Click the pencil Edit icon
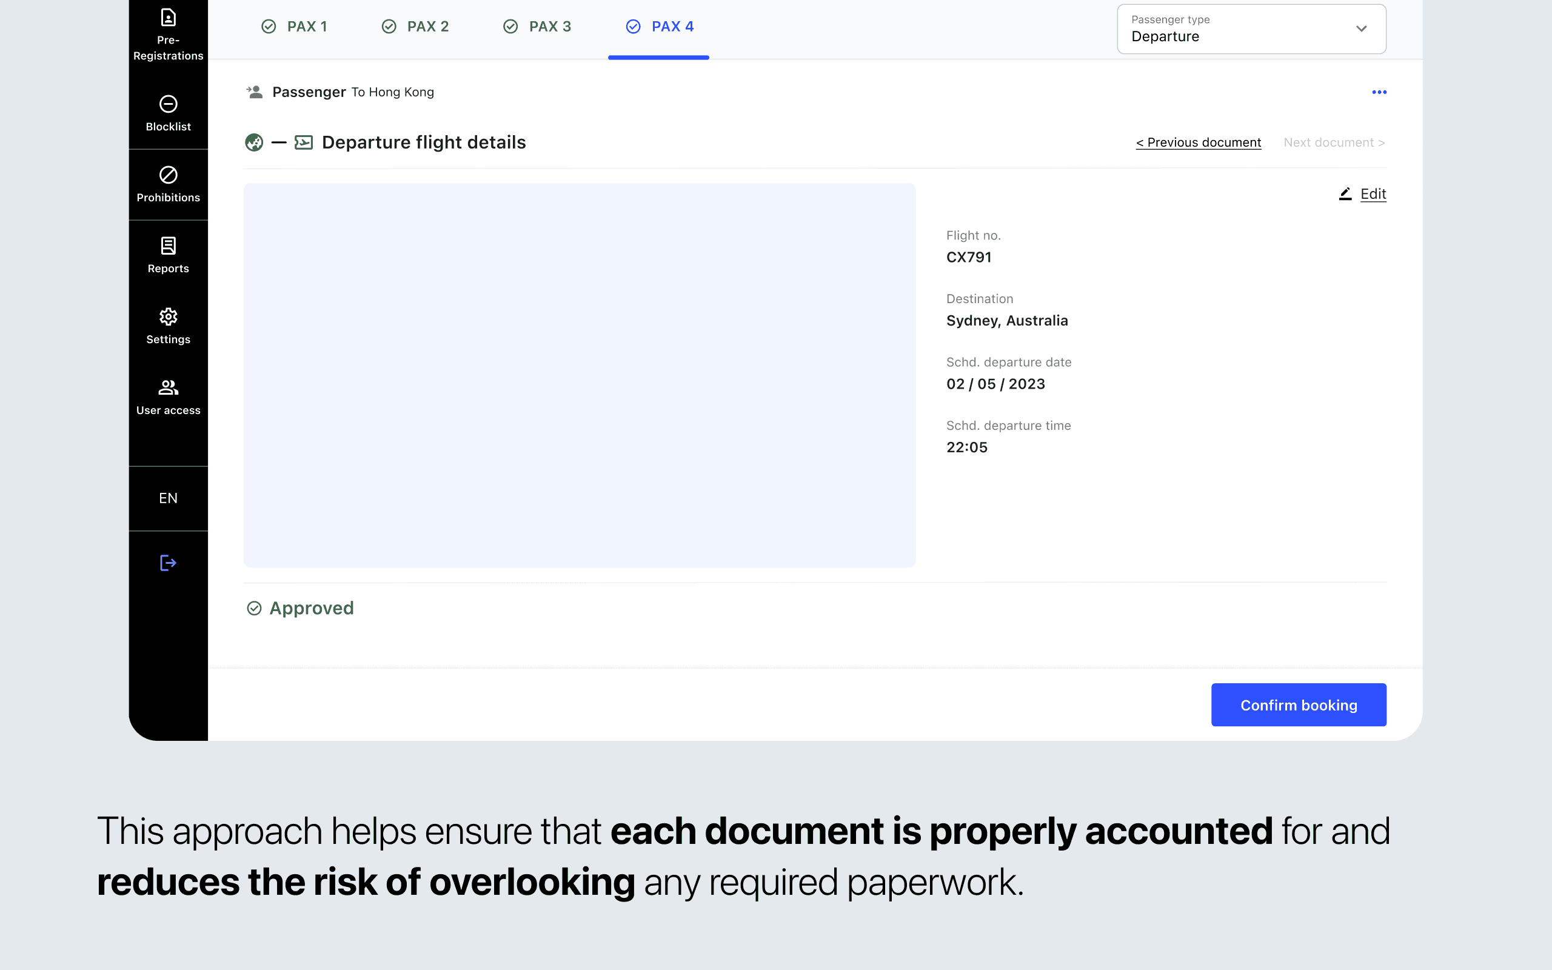This screenshot has height=970, width=1552. pyautogui.click(x=1345, y=194)
